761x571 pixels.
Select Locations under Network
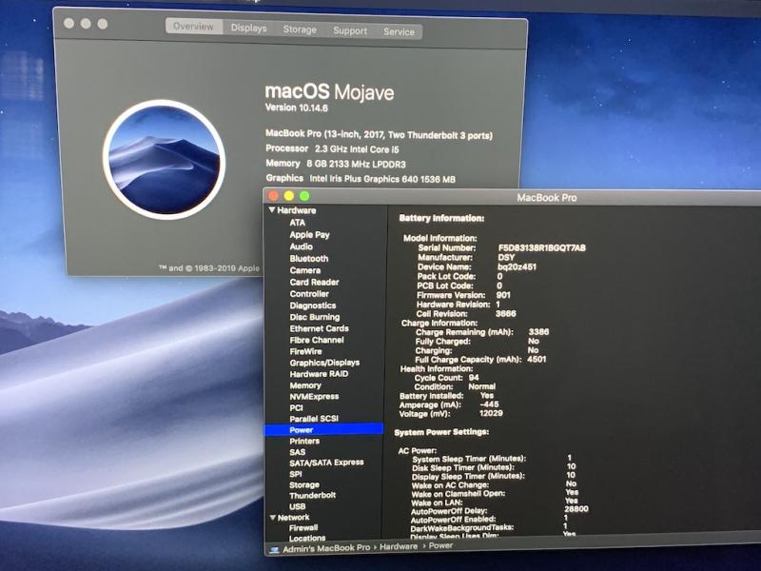[x=307, y=538]
